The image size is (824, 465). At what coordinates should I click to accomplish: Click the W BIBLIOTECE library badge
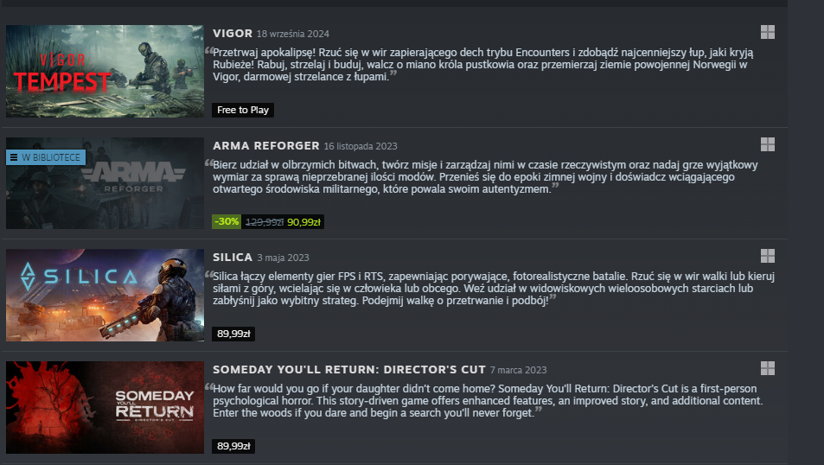point(46,157)
